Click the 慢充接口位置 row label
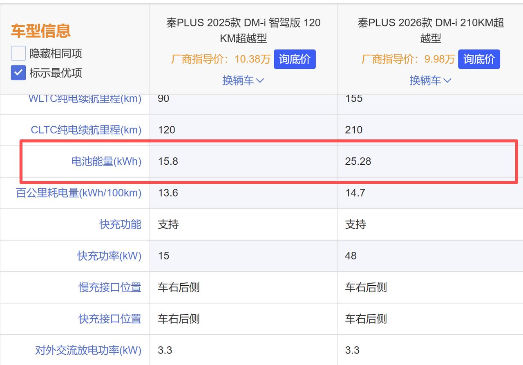 (110, 287)
